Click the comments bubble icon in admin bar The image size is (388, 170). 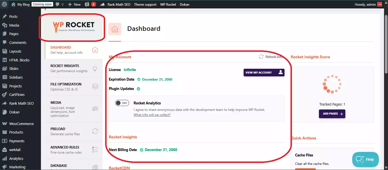click(58, 5)
